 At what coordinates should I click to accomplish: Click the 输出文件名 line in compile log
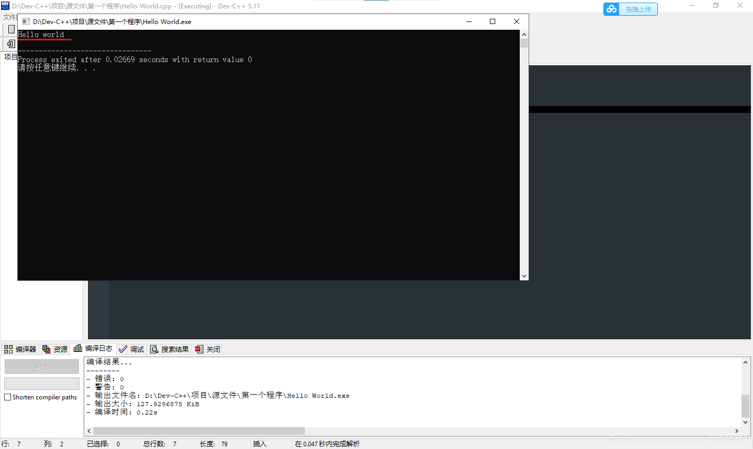point(218,395)
